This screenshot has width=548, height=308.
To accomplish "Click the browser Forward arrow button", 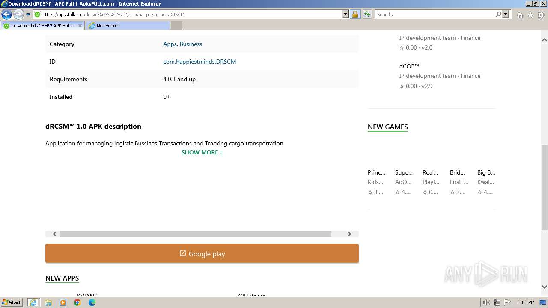I will [x=18, y=14].
